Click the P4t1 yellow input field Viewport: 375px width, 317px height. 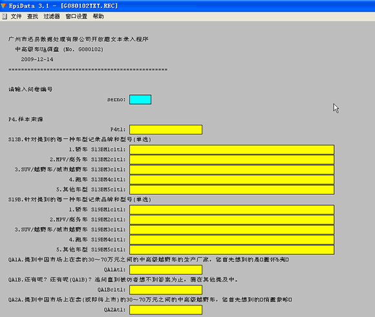pyautogui.click(x=166, y=129)
